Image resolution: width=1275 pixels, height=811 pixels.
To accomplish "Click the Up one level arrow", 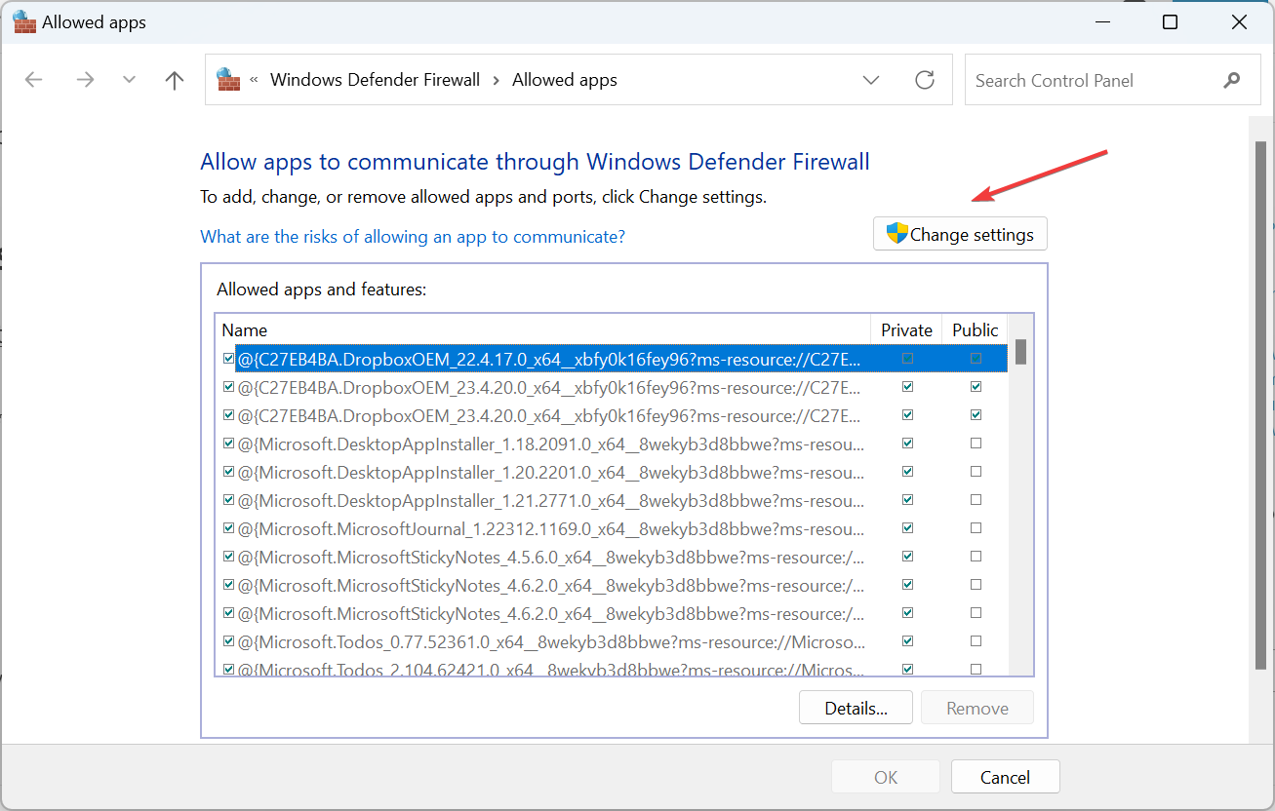I will click(x=175, y=80).
